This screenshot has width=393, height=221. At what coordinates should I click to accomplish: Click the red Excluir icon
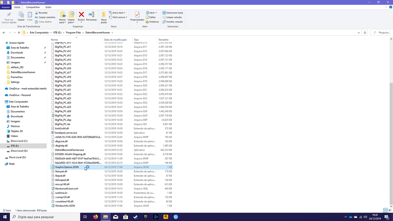point(81,15)
